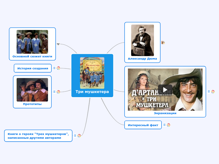Select the История создания node

tap(33, 68)
